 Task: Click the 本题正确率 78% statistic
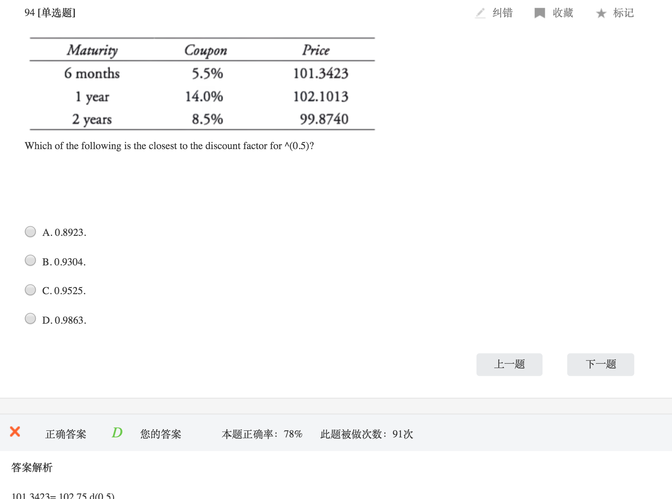click(262, 434)
